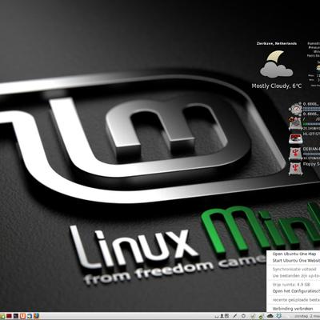Choose Open Ubuntu One Map
Viewport: 320px width, 320px height.
(x=294, y=254)
